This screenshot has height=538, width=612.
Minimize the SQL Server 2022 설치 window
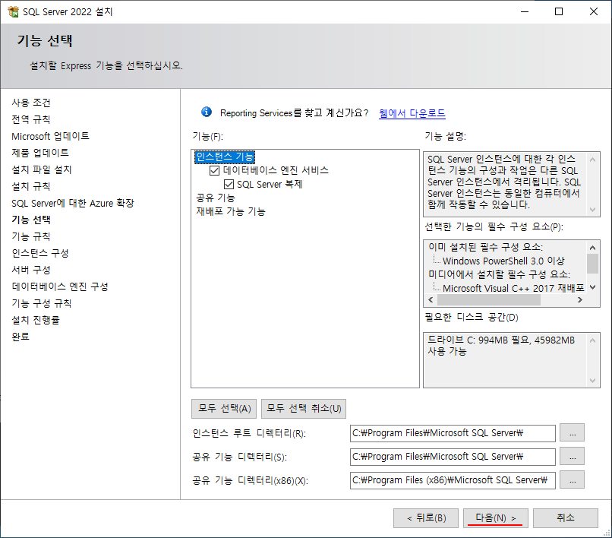(x=525, y=11)
